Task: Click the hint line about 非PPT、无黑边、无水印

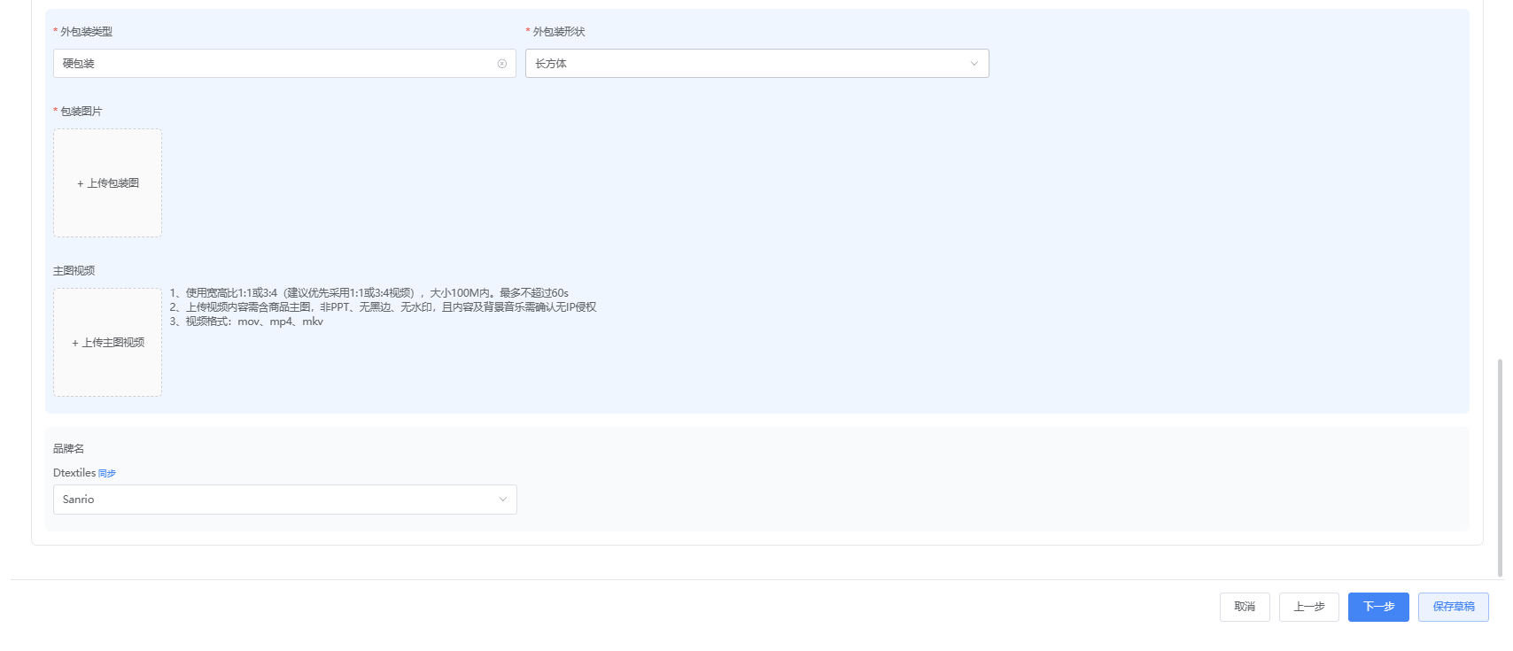Action: pos(384,307)
